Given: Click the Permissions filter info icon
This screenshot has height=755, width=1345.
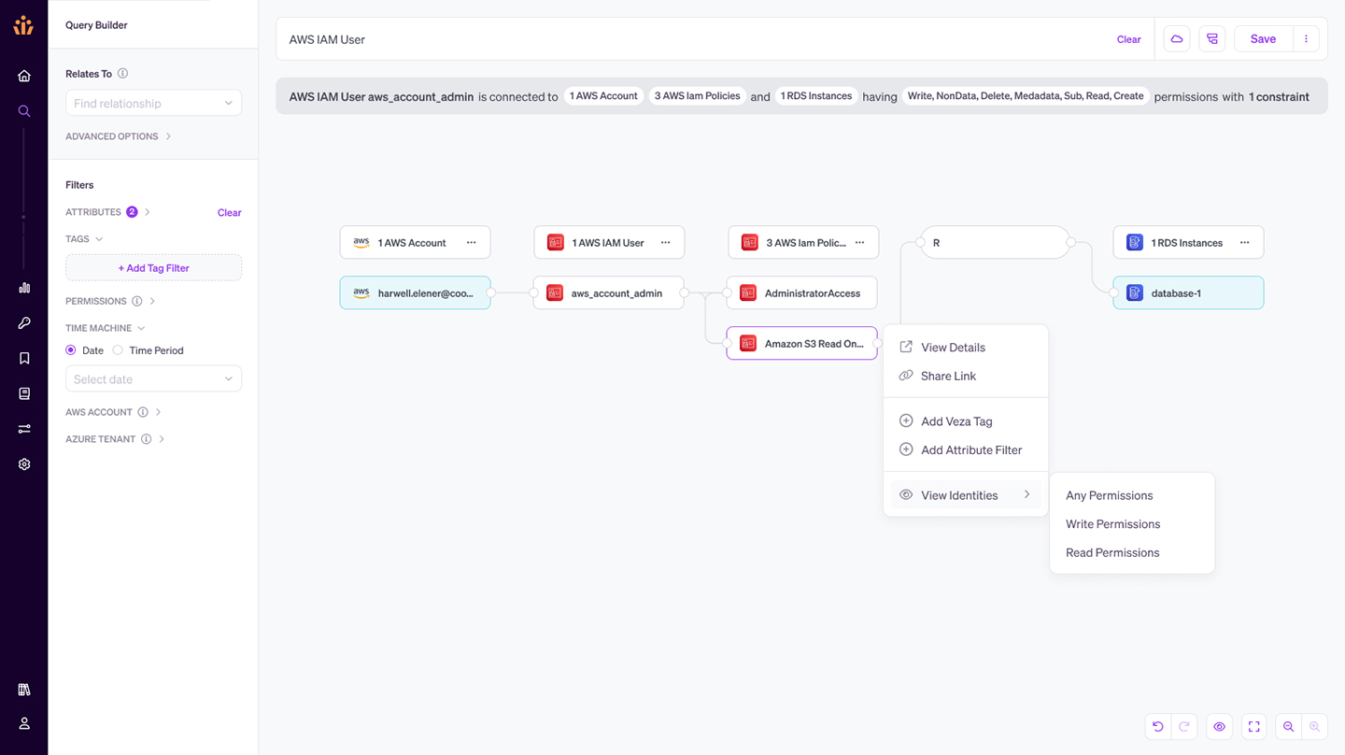Looking at the screenshot, I should pos(137,301).
